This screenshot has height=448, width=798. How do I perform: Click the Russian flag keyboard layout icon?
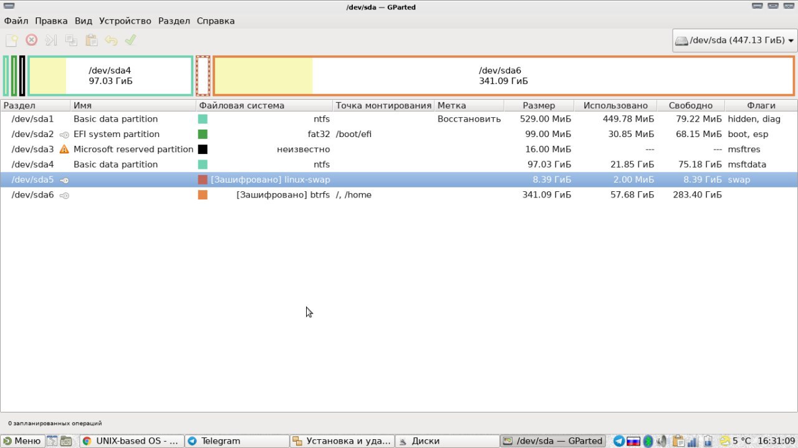click(x=633, y=441)
